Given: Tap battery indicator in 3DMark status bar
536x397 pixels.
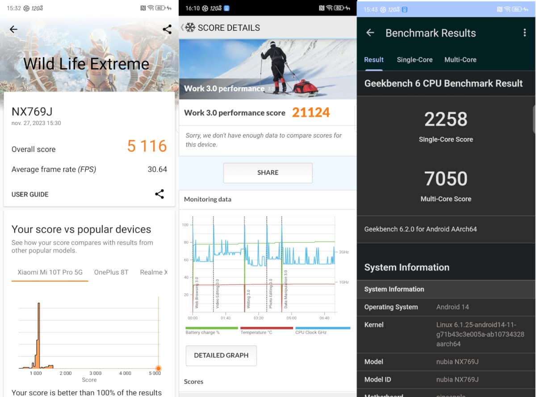Looking at the screenshot, I should [x=159, y=8].
